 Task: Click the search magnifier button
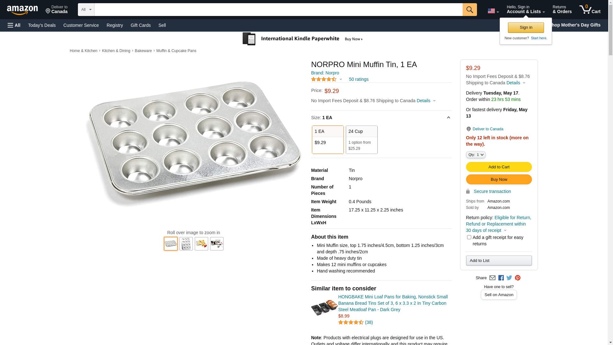point(469,10)
